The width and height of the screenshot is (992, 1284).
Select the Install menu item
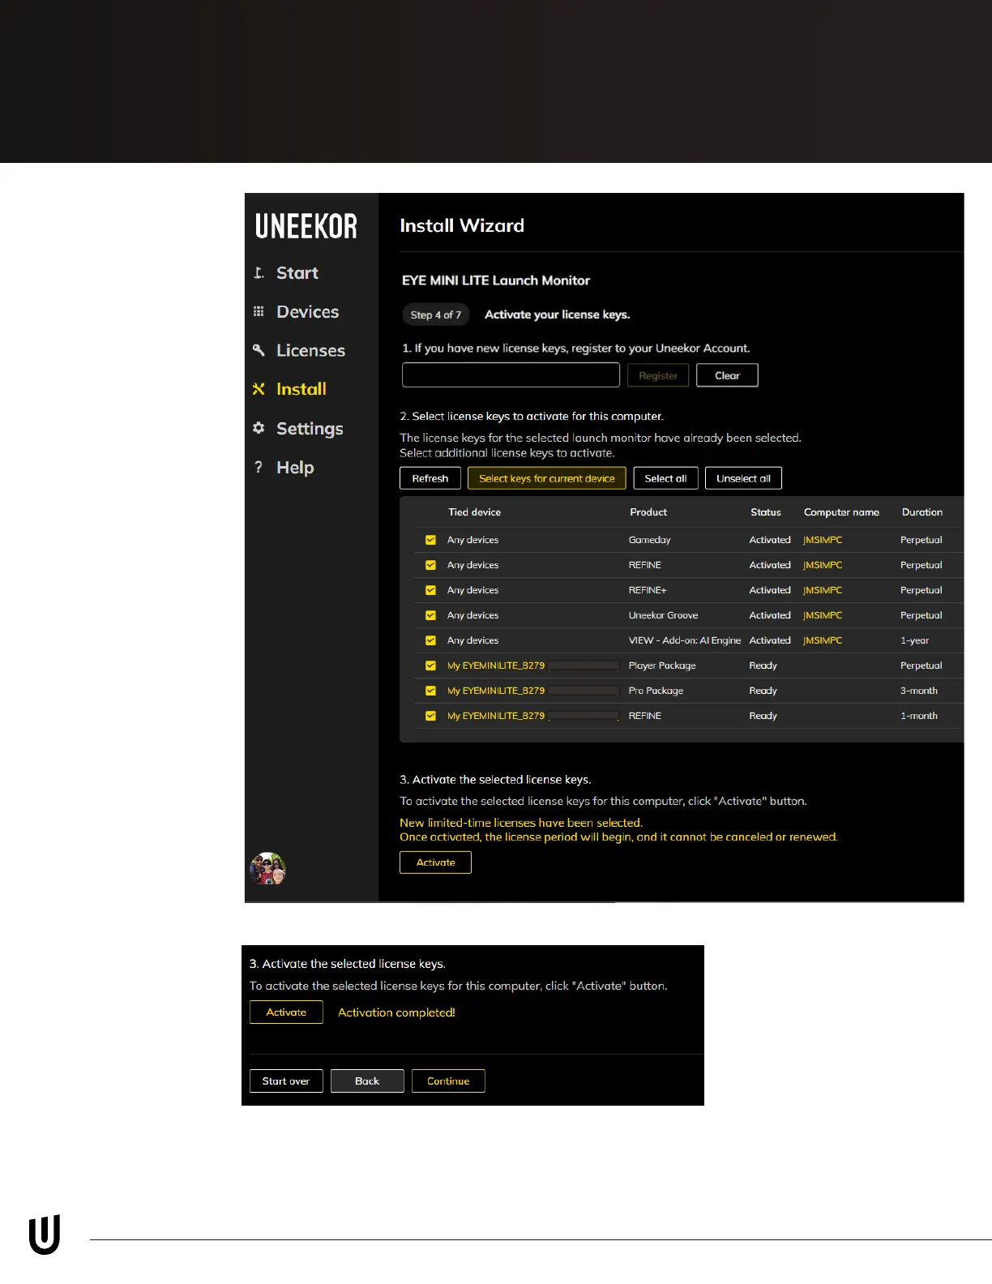[301, 389]
